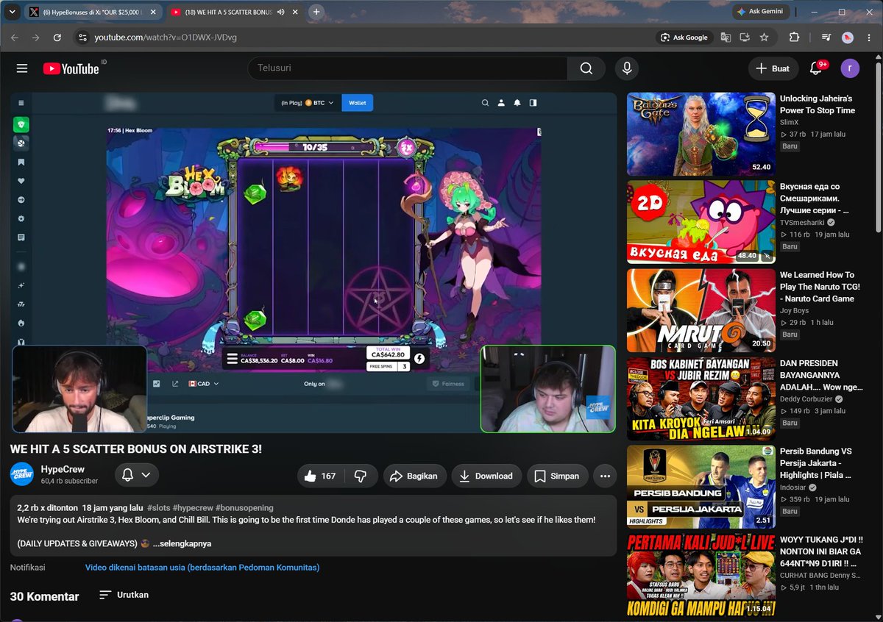Open the #bonusopening hashtag link
Viewport: 883px width, 622px height.
(244, 507)
